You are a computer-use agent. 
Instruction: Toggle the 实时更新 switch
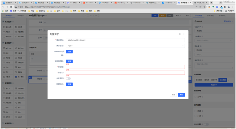click(x=68, y=78)
